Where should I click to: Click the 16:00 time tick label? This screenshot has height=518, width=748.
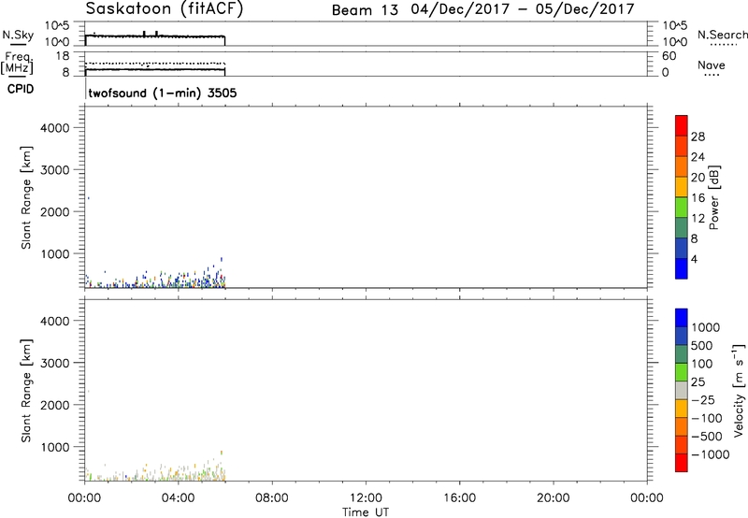pyautogui.click(x=459, y=498)
